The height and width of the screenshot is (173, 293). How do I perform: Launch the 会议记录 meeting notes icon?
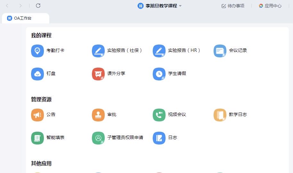(x=220, y=51)
